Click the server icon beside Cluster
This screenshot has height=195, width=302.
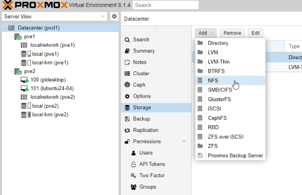(x=127, y=74)
